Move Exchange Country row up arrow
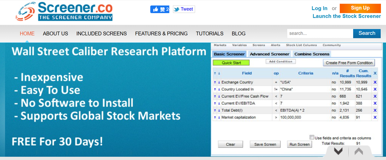 point(215,82)
